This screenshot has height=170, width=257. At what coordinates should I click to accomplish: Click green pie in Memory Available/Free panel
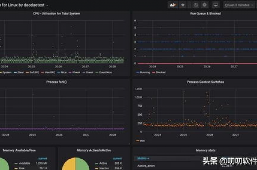[x=4, y=165]
